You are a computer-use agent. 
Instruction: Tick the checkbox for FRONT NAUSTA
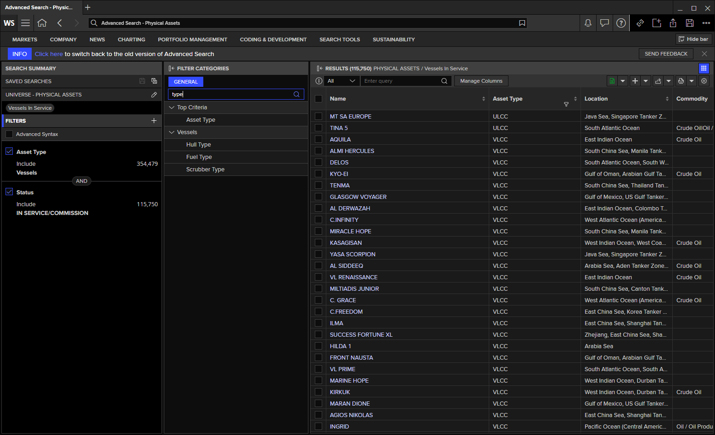click(318, 357)
